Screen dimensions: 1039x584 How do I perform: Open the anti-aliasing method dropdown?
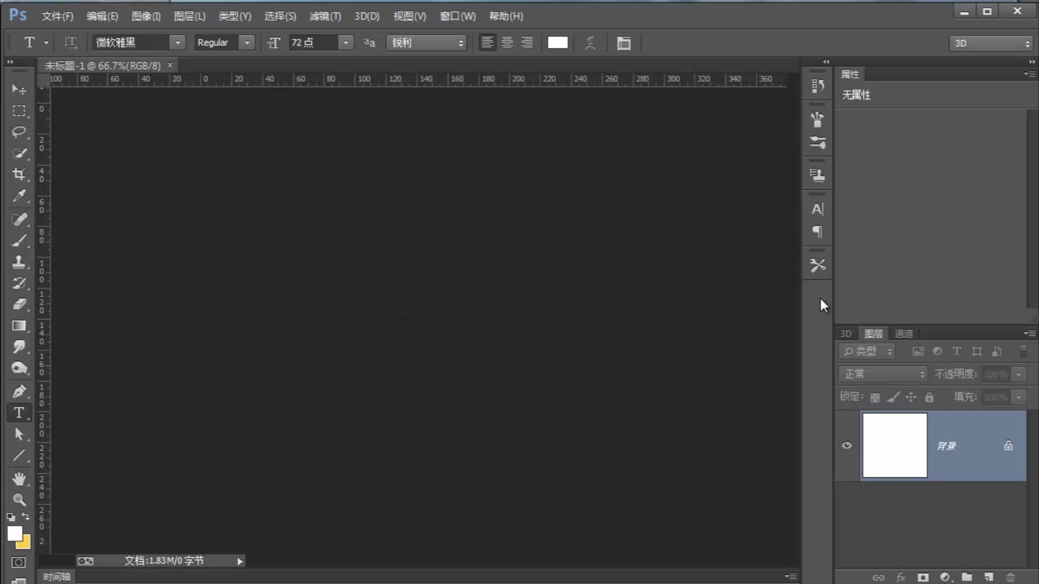[x=426, y=43]
